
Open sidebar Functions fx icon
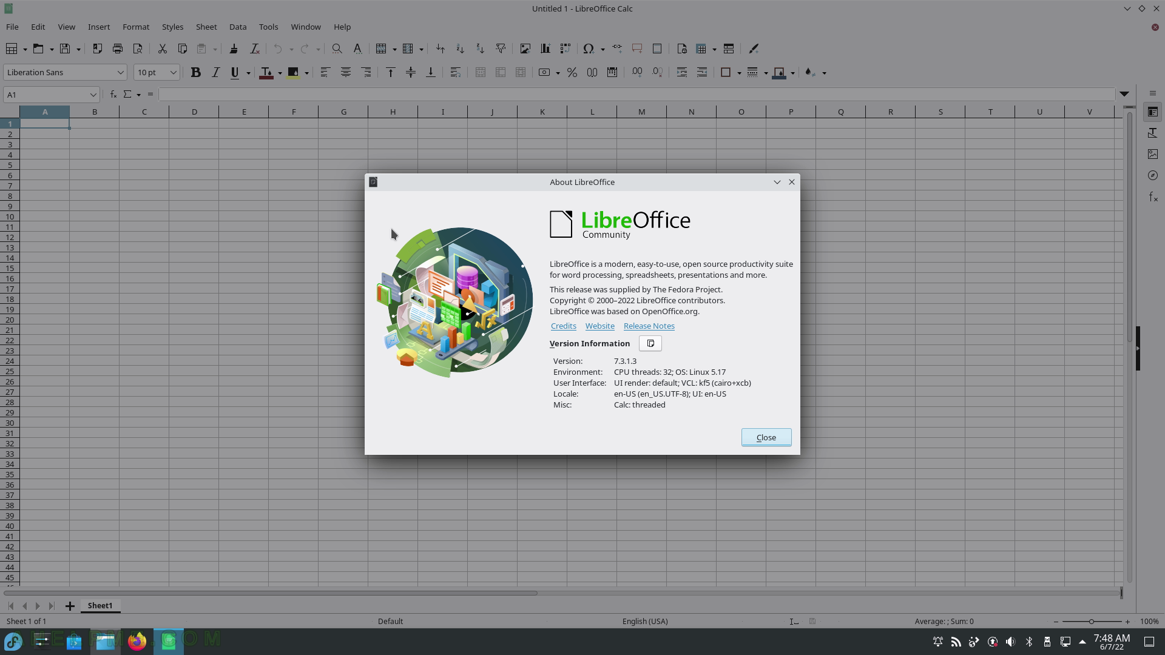(1152, 196)
